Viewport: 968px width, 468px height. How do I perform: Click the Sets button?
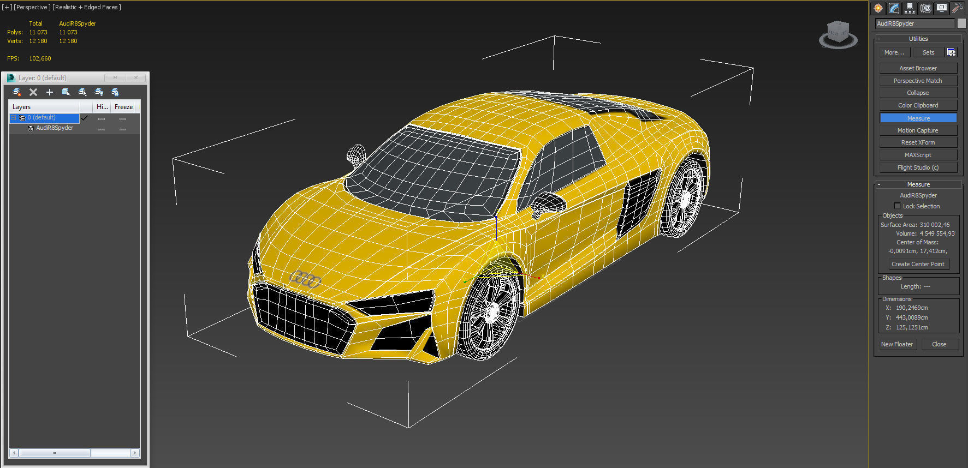pyautogui.click(x=929, y=52)
